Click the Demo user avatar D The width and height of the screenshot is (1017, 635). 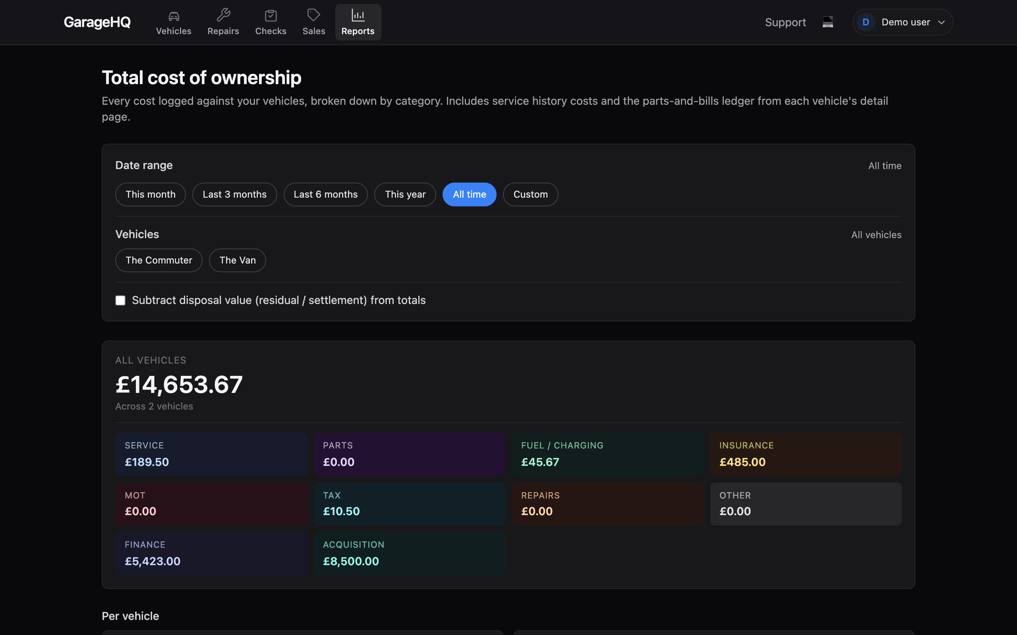pyautogui.click(x=865, y=22)
